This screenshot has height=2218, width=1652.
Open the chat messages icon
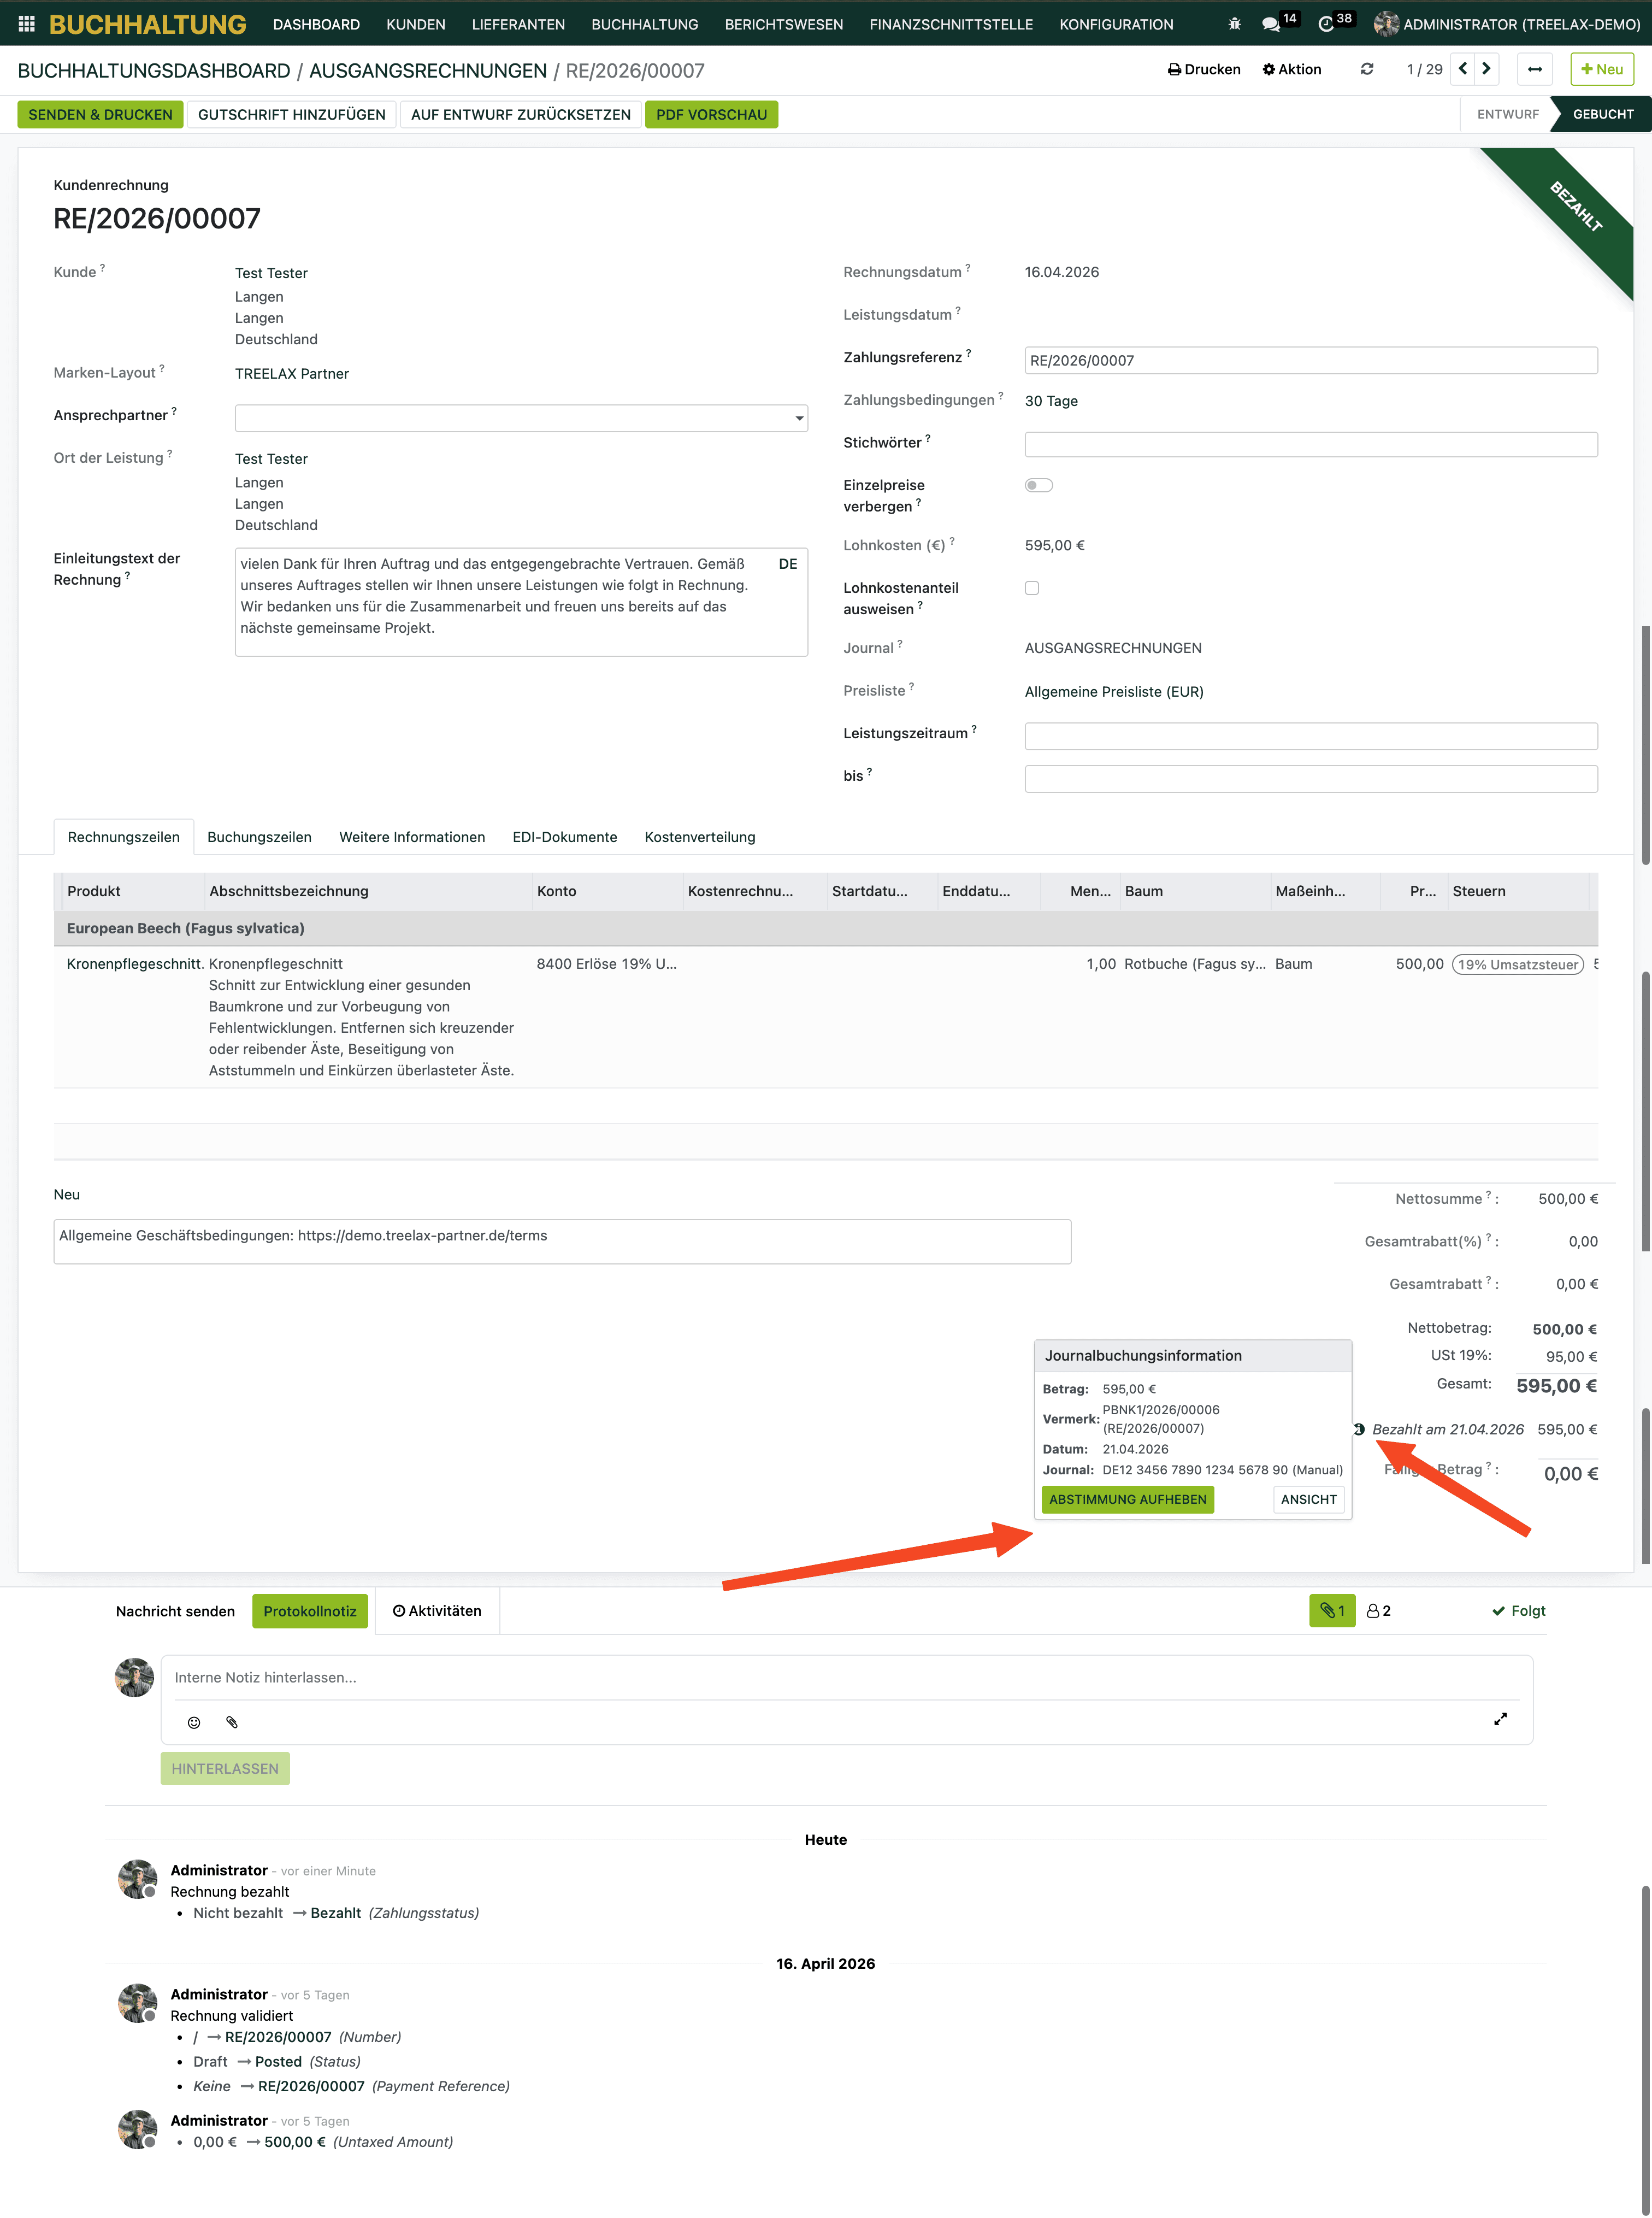(x=1271, y=24)
